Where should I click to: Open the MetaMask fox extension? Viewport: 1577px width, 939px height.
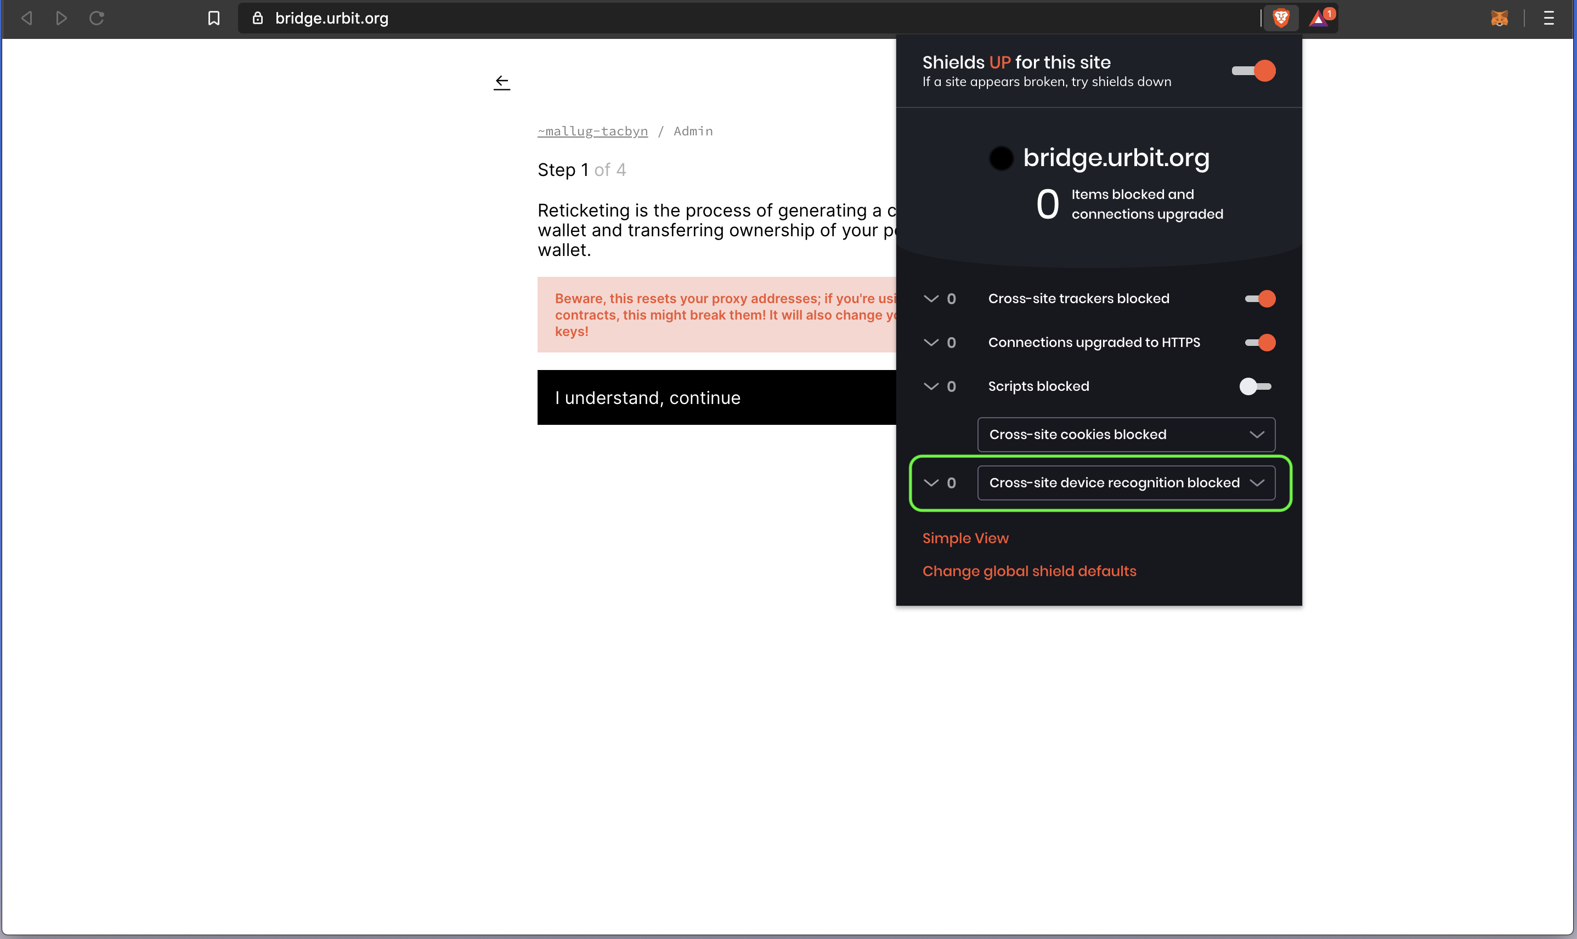tap(1500, 18)
